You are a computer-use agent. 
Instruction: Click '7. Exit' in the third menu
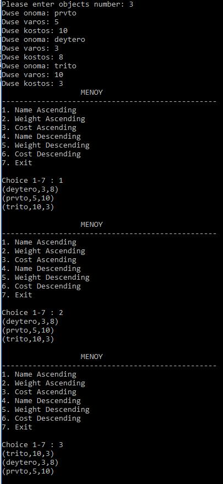click(17, 427)
